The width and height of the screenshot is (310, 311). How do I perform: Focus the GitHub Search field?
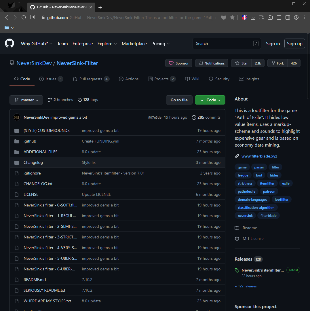coord(227,43)
